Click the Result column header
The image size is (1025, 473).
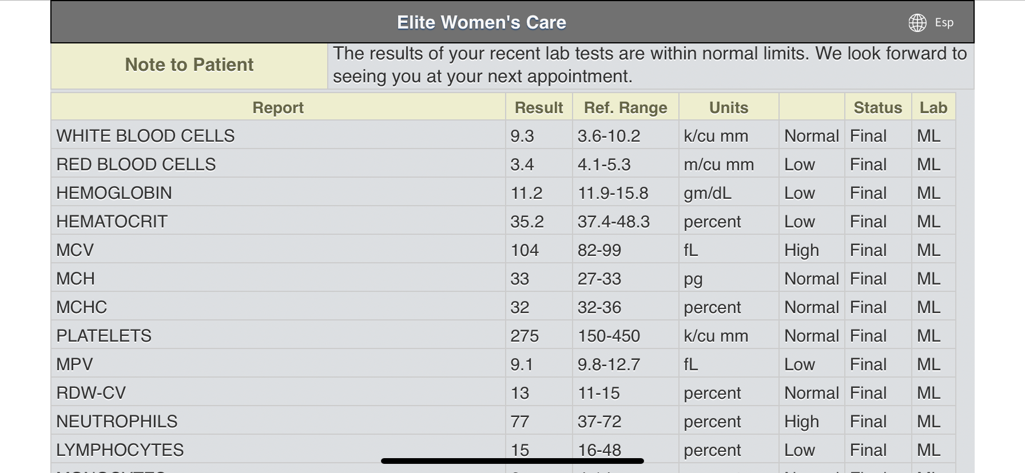(x=539, y=107)
